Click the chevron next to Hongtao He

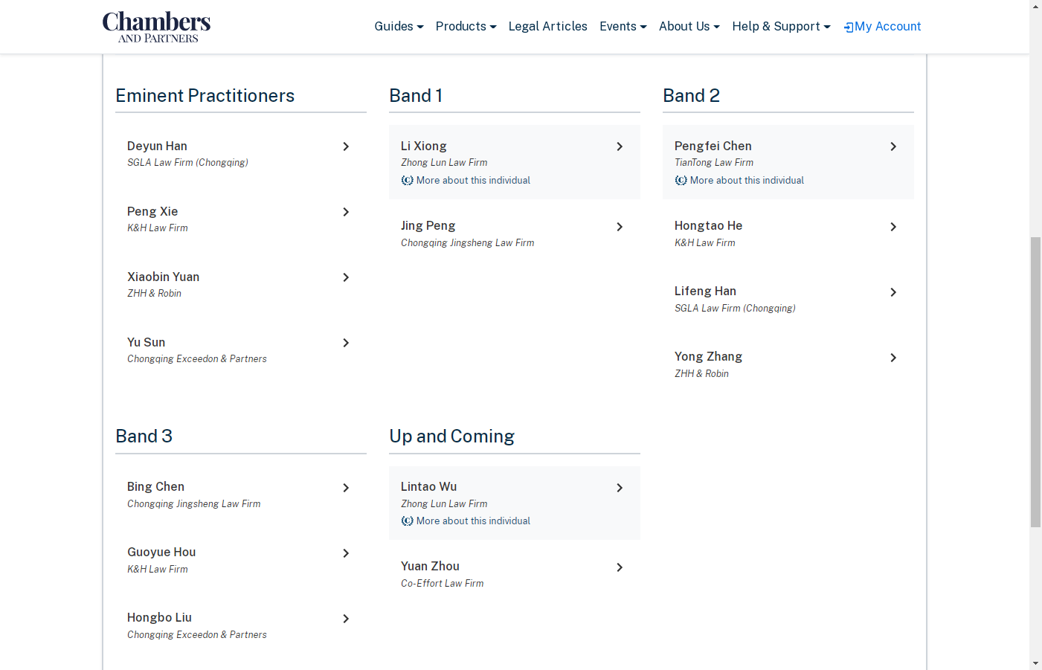pyautogui.click(x=893, y=227)
